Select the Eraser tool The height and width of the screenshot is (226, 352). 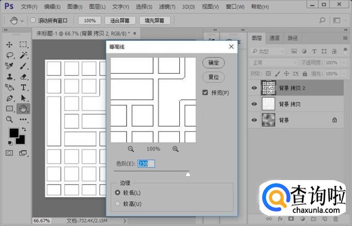[x=24, y=76]
